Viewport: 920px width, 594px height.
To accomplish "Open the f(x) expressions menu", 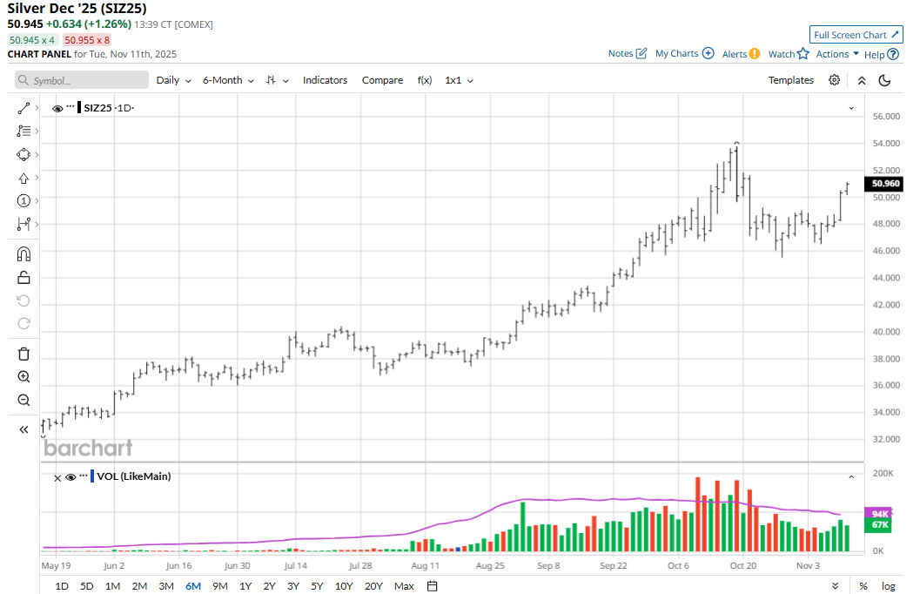I will [x=425, y=80].
